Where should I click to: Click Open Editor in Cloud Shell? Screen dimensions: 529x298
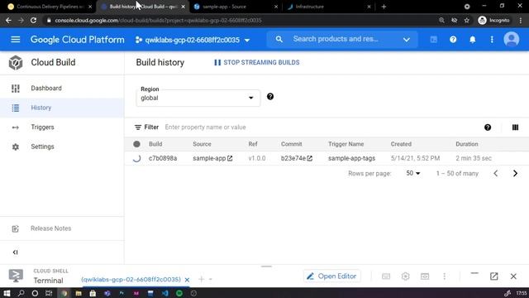(x=332, y=276)
